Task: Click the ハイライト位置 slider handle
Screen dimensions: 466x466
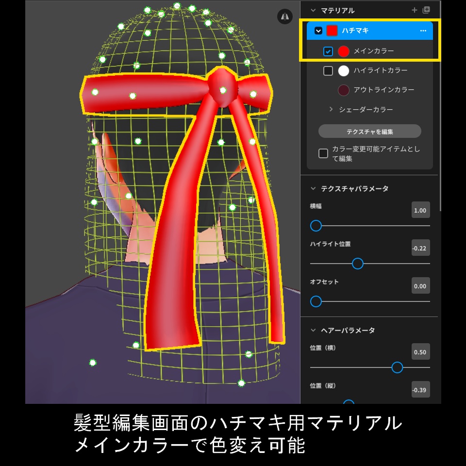Action: [x=358, y=264]
